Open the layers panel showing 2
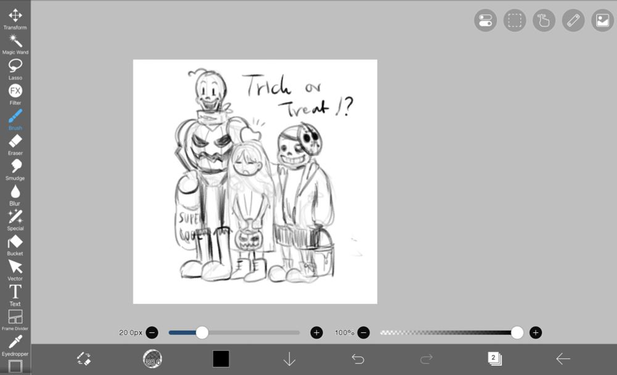 tap(495, 358)
